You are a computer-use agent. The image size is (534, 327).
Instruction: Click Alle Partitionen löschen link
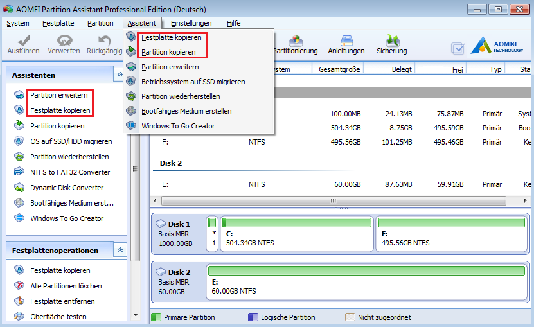(66, 286)
